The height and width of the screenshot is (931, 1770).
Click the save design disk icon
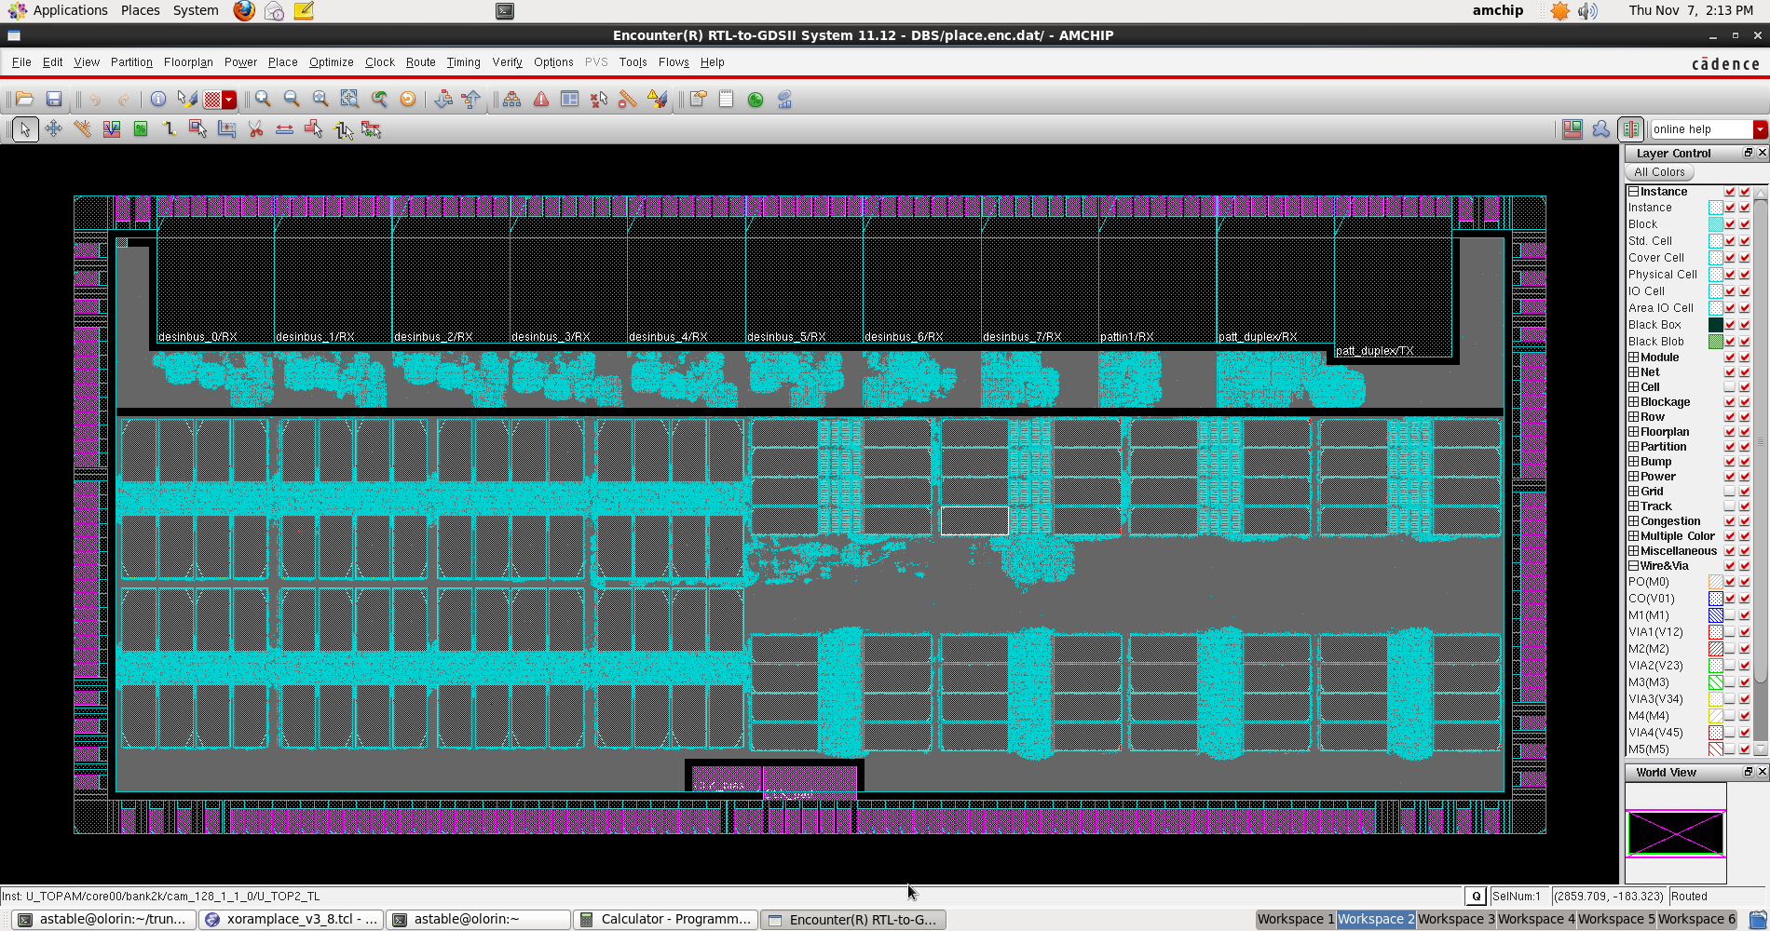click(x=54, y=100)
